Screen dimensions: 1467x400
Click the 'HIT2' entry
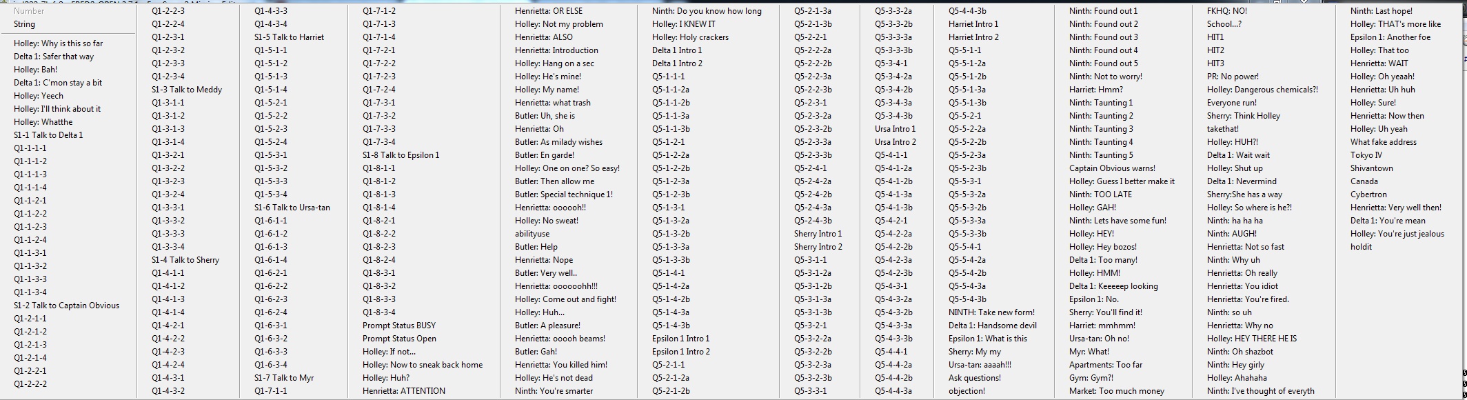point(1216,50)
